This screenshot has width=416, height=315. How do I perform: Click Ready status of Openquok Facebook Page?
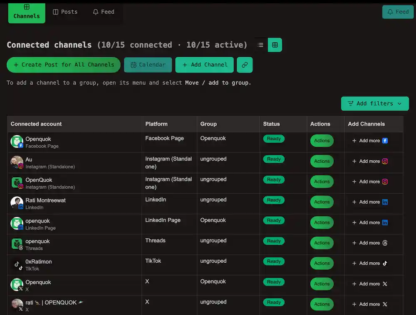(x=274, y=139)
